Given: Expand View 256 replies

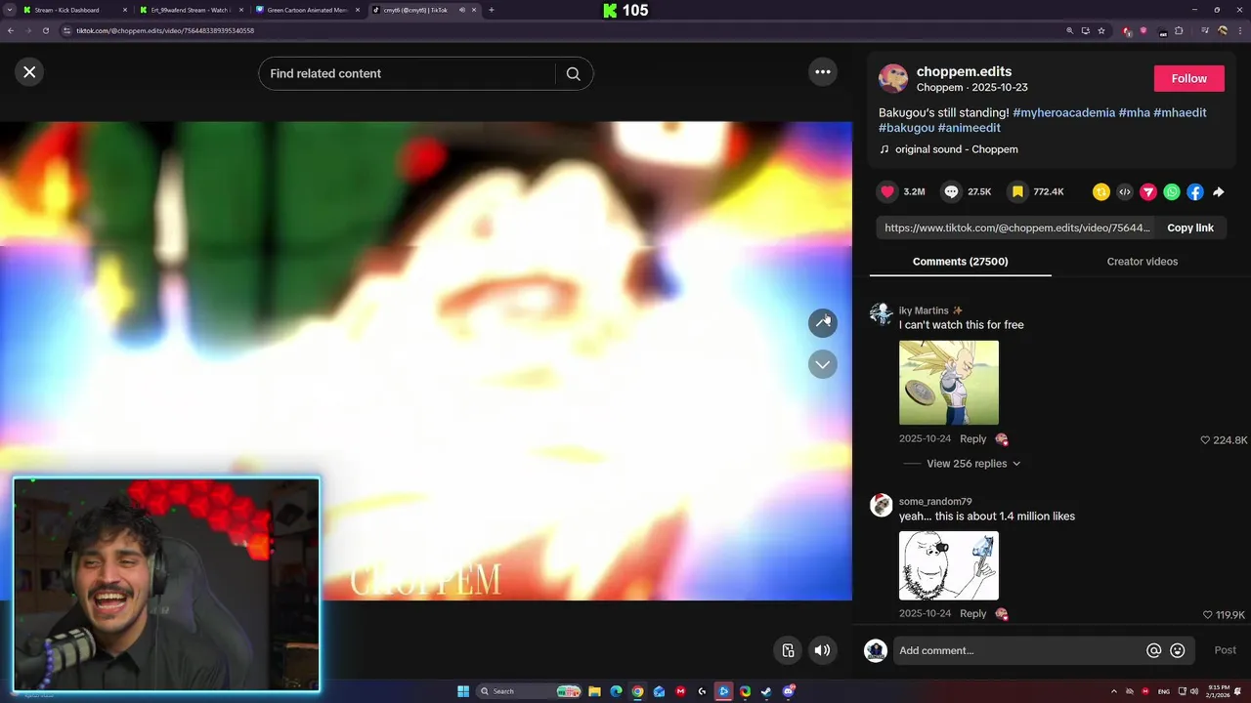Looking at the screenshot, I should coord(973,464).
